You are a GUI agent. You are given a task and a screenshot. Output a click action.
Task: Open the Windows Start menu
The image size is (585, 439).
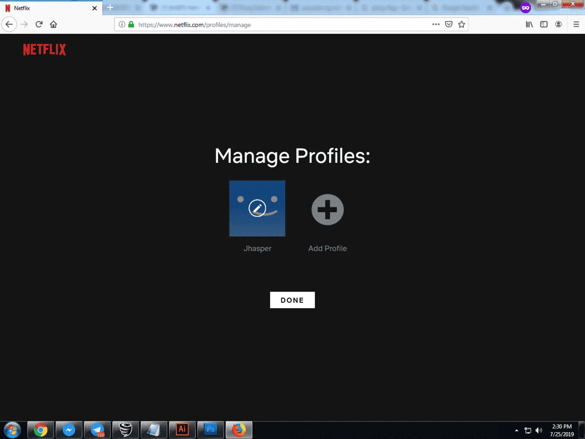point(12,430)
